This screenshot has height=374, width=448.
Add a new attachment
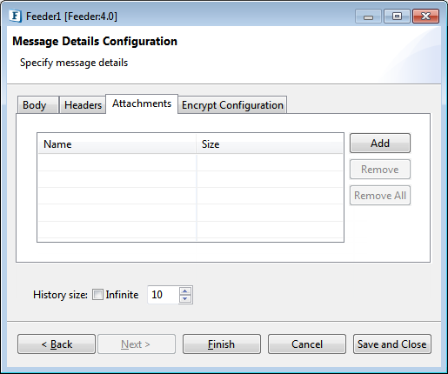(380, 144)
